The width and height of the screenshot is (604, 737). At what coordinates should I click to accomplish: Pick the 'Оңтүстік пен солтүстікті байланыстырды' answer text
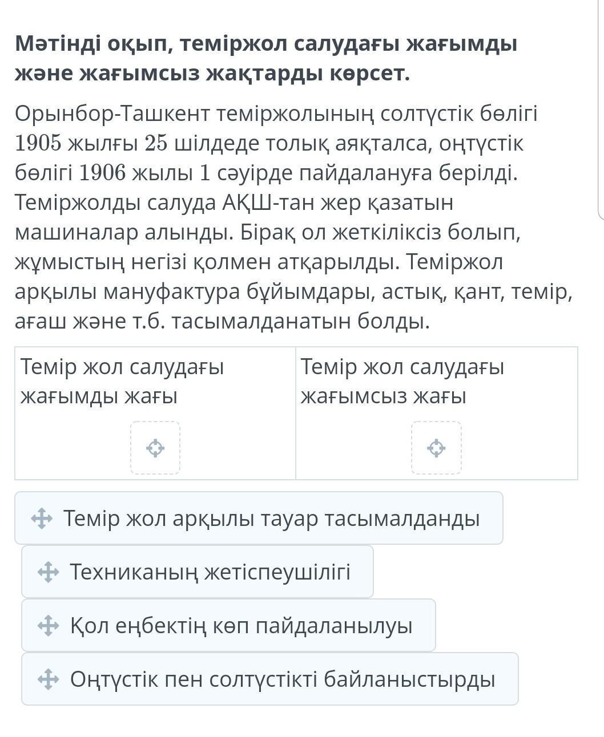tap(283, 679)
